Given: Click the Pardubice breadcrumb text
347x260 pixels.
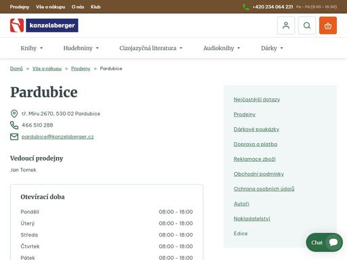Looking at the screenshot, I should pyautogui.click(x=111, y=68).
